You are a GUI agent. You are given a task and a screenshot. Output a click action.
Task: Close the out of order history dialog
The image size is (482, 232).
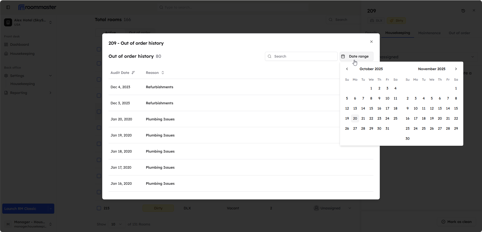[371, 42]
